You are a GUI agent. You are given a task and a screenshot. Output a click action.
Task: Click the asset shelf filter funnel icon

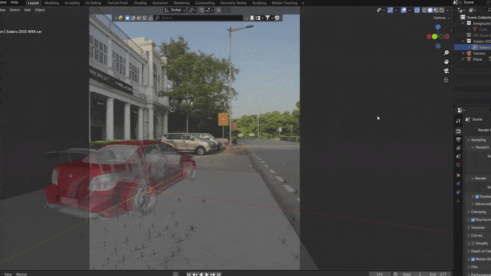[x=268, y=18]
